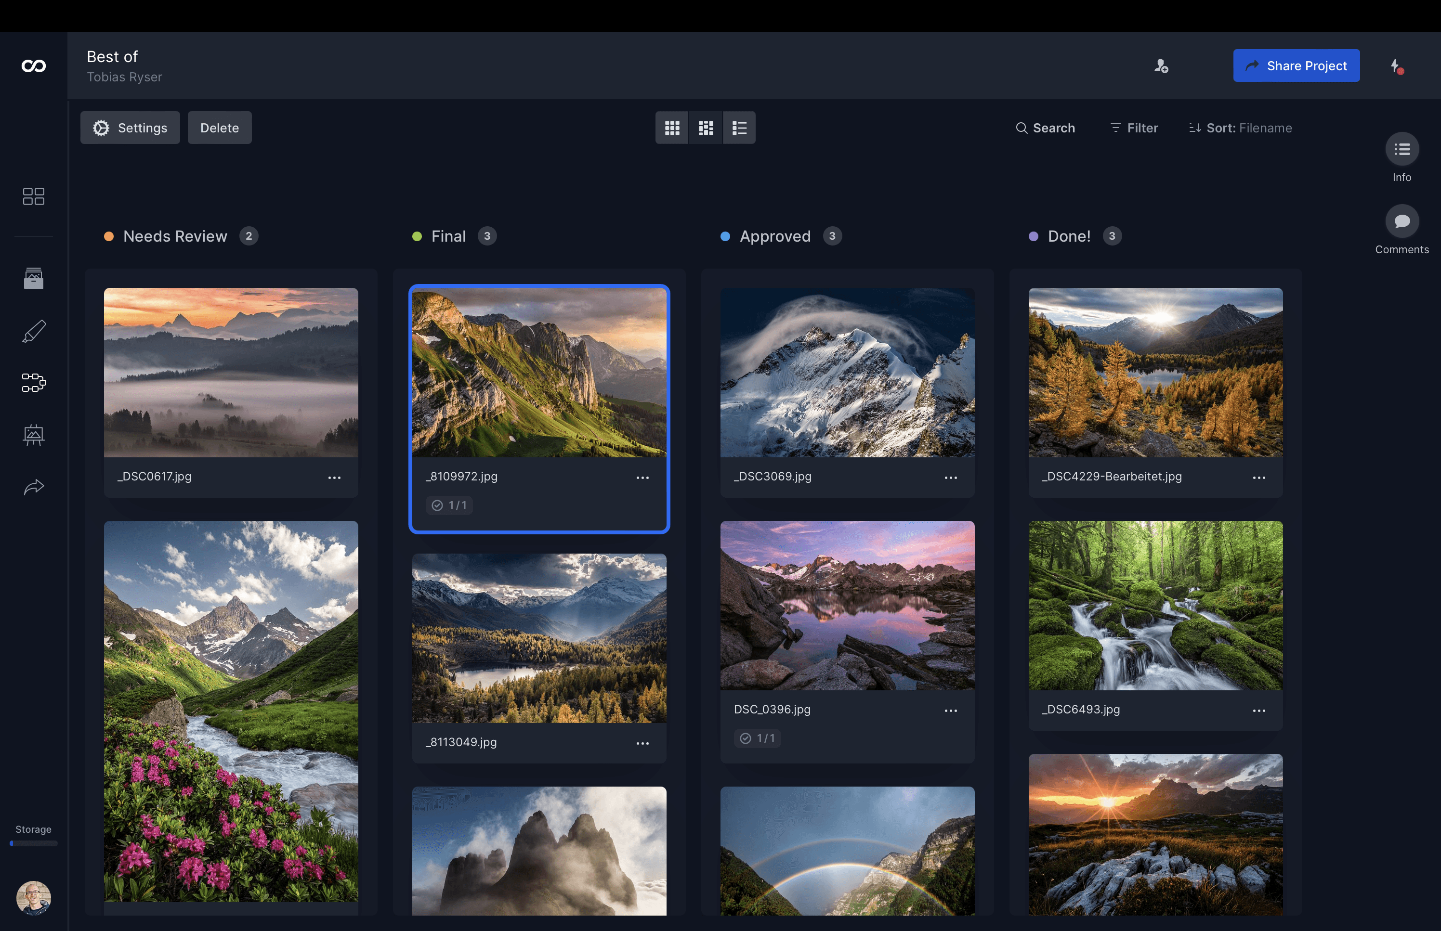Open the pink lake reflection thumbnail DSC_0396.jpg
Viewport: 1441px width, 931px height.
[x=848, y=606]
